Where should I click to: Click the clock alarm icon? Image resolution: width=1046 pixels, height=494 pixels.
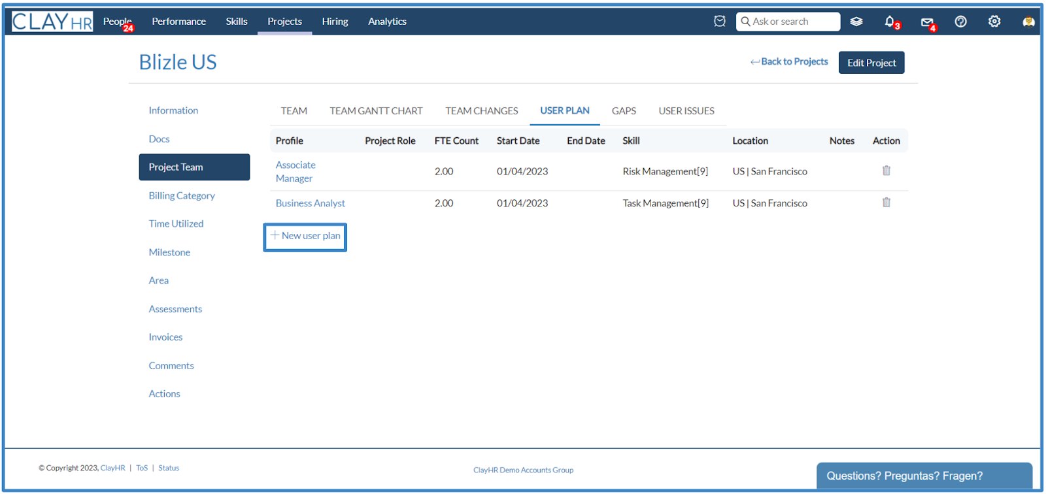720,22
